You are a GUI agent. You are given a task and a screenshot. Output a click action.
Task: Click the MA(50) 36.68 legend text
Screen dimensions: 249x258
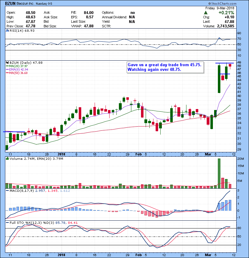[18, 73]
